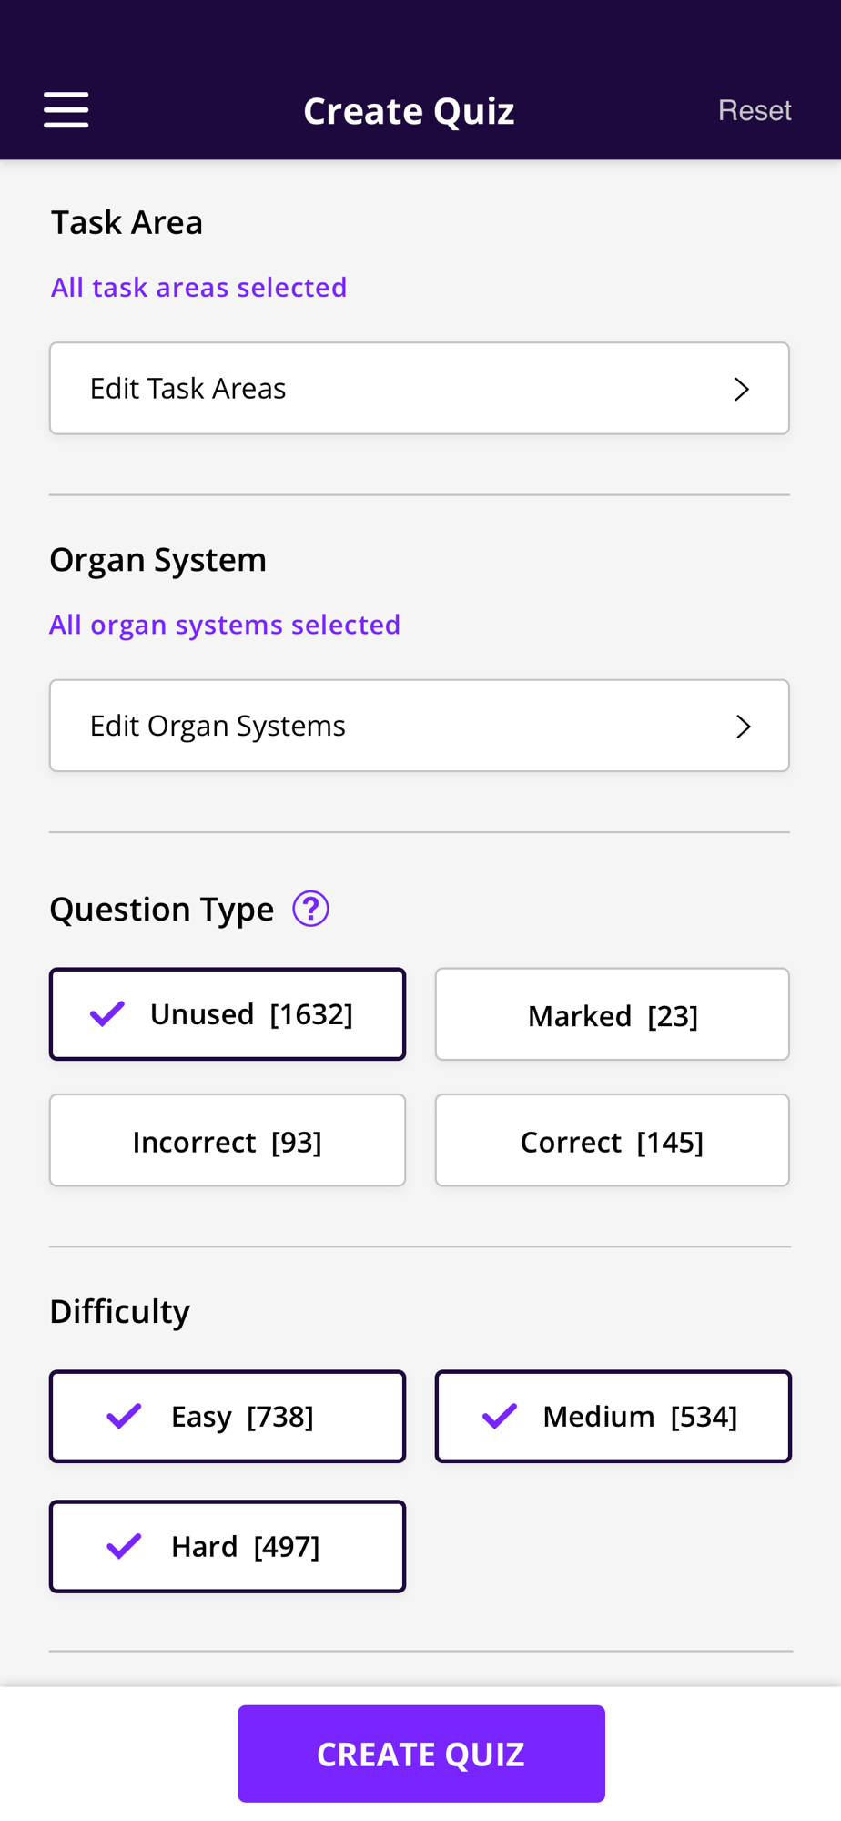Enable the Correct [145] question type
The image size is (841, 1821).
[x=612, y=1141]
